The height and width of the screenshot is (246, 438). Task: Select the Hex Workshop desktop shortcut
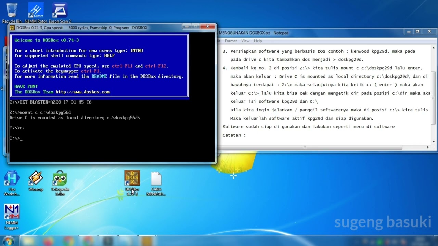point(12,183)
